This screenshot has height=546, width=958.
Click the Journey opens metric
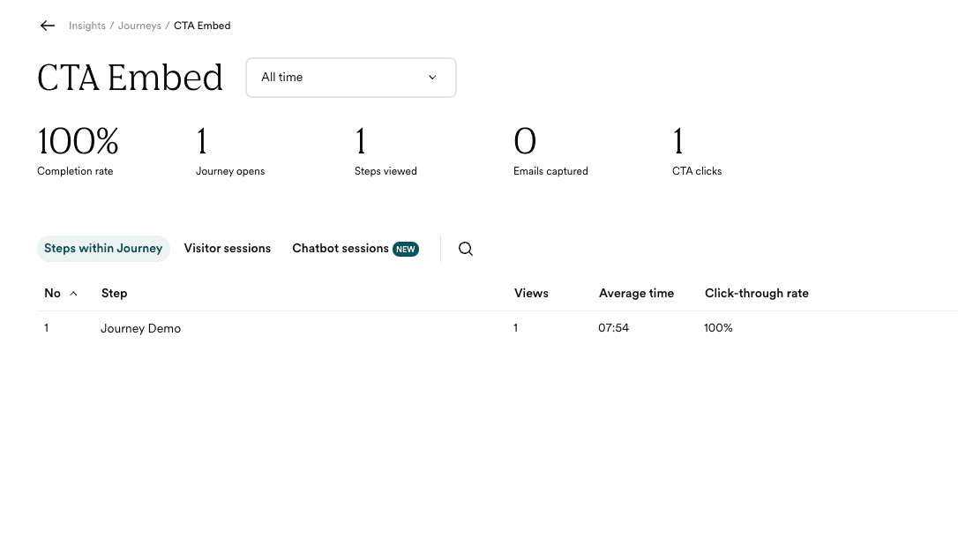pyautogui.click(x=229, y=150)
